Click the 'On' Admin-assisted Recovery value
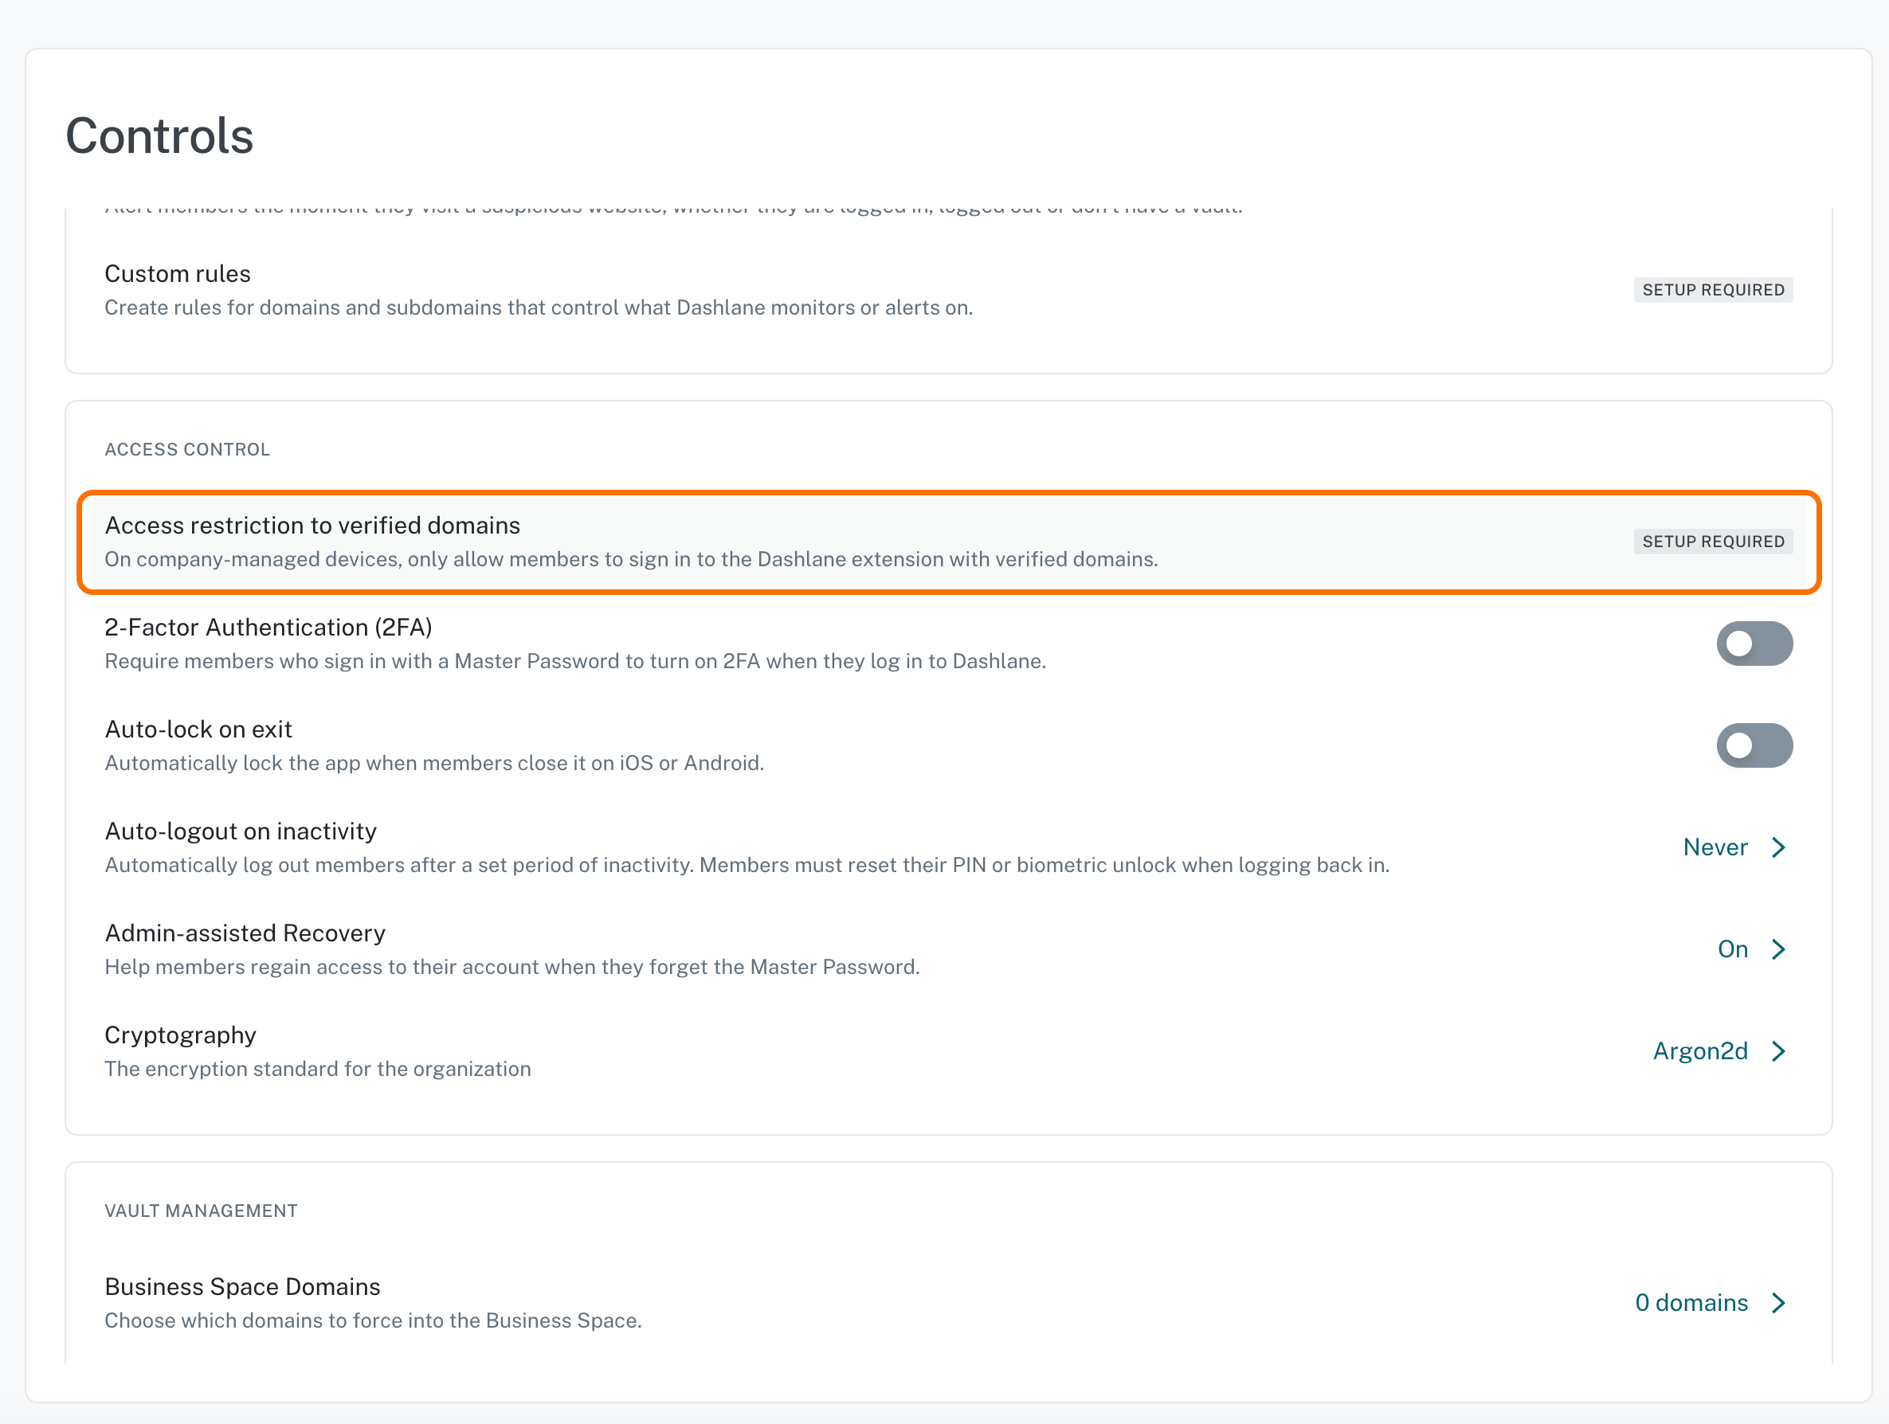This screenshot has width=1889, height=1424. [1733, 949]
